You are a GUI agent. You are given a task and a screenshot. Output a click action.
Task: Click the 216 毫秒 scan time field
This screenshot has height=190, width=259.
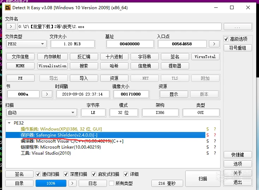coord(167,183)
